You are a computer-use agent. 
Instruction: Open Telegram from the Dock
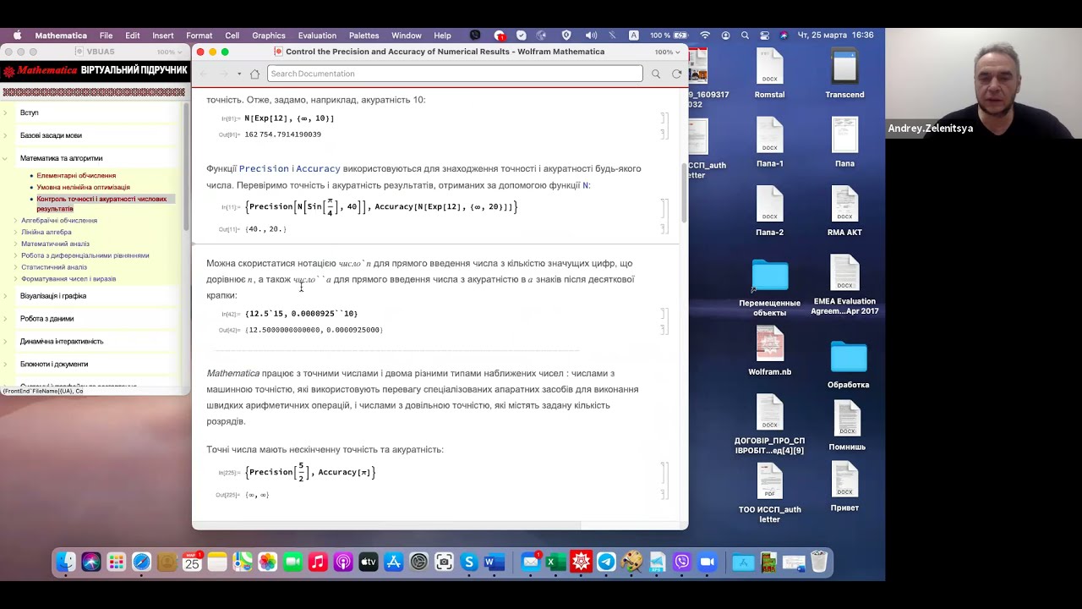(606, 562)
